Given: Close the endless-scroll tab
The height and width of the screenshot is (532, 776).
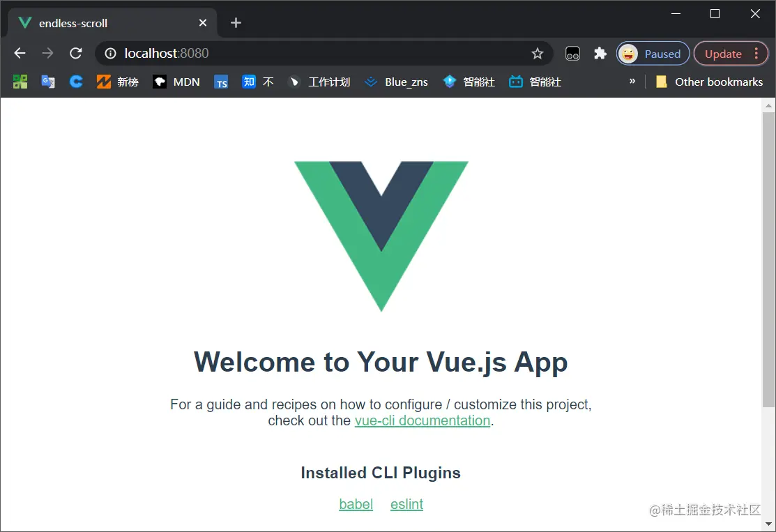Looking at the screenshot, I should (203, 23).
